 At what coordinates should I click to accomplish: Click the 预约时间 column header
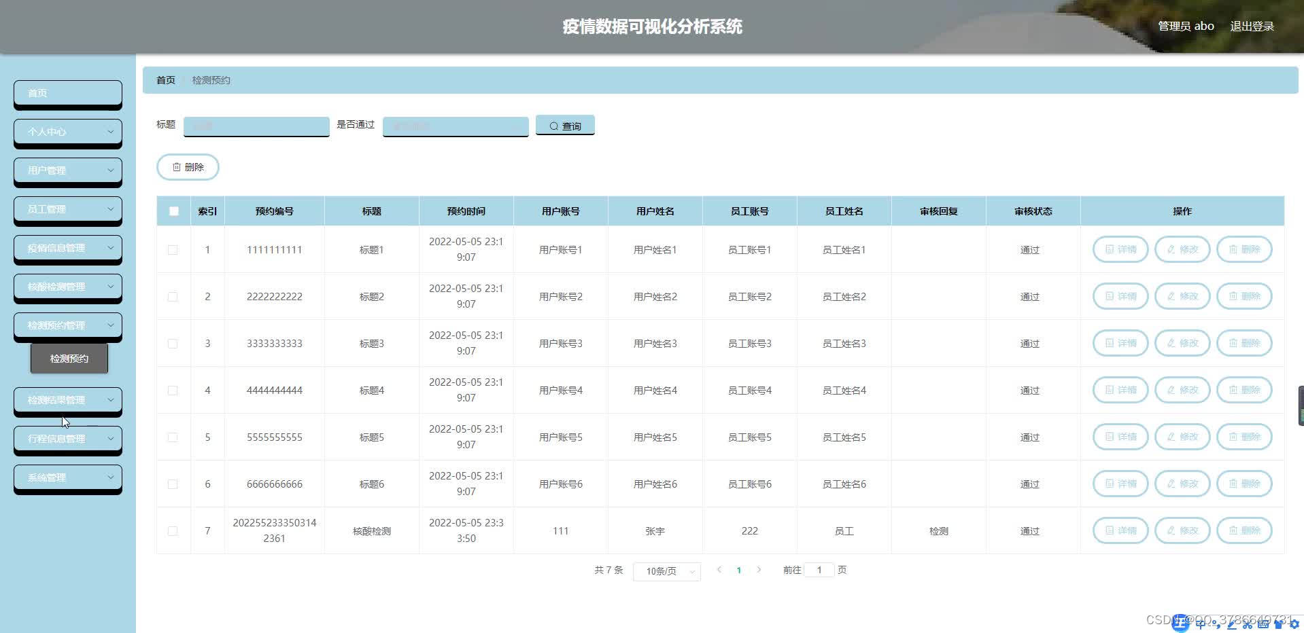click(466, 211)
